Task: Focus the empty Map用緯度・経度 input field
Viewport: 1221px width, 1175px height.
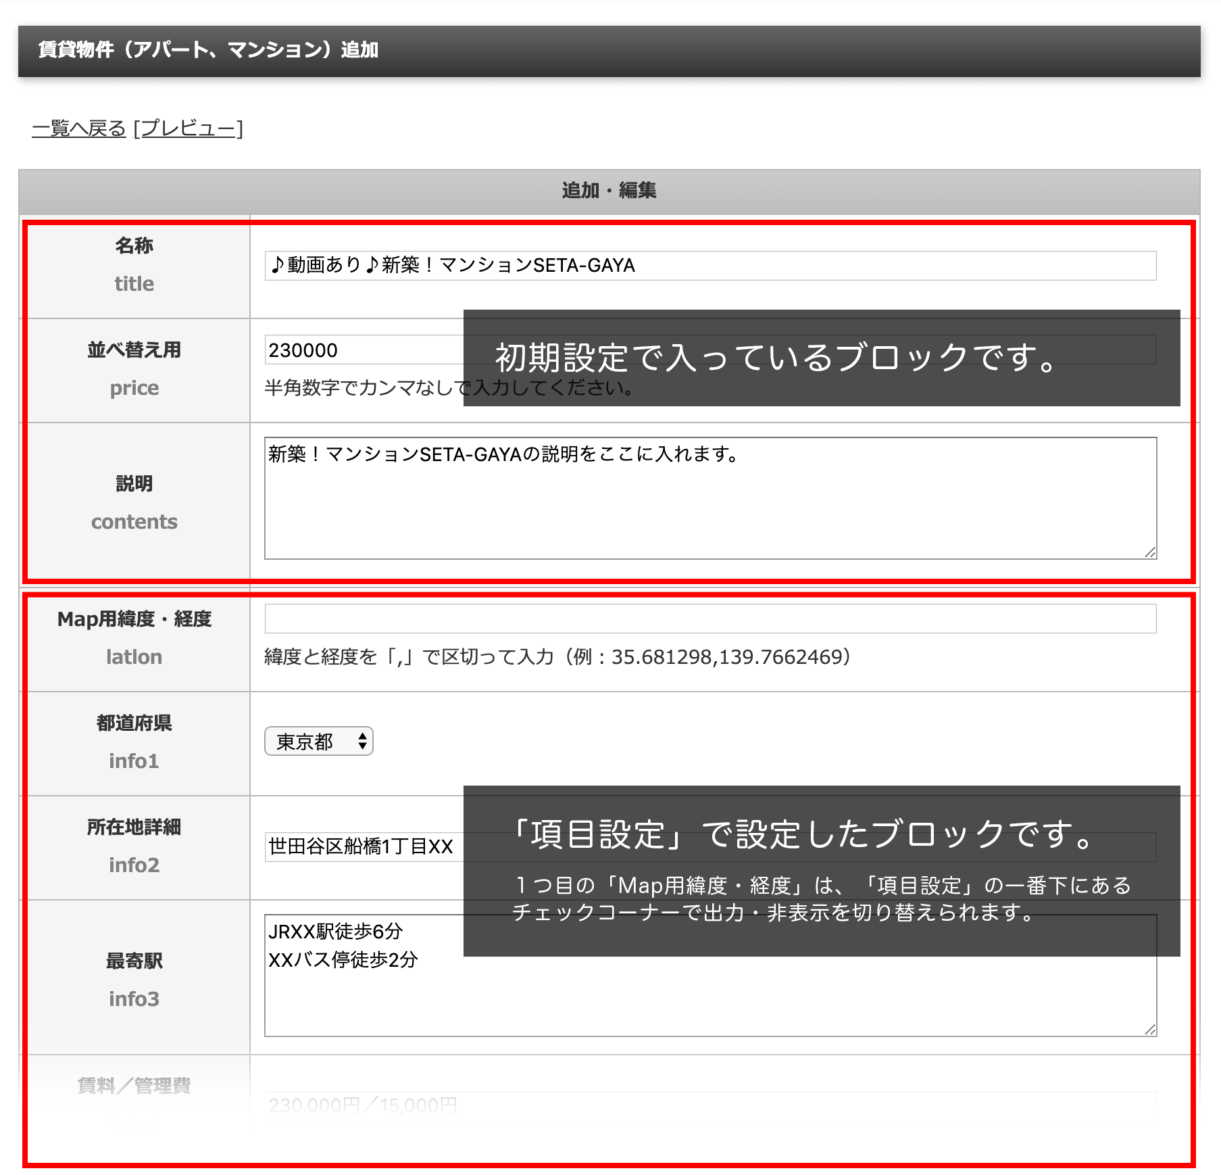Action: pos(709,619)
